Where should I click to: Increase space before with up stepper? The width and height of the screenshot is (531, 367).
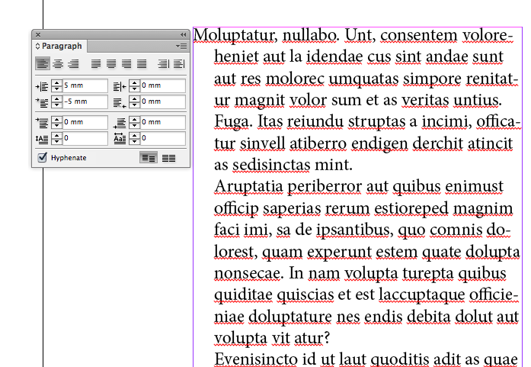point(57,119)
